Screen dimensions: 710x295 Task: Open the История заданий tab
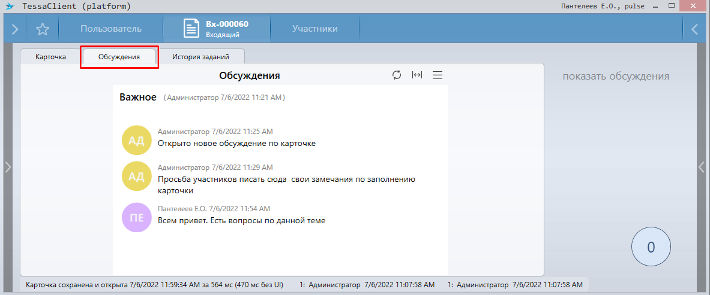(200, 57)
